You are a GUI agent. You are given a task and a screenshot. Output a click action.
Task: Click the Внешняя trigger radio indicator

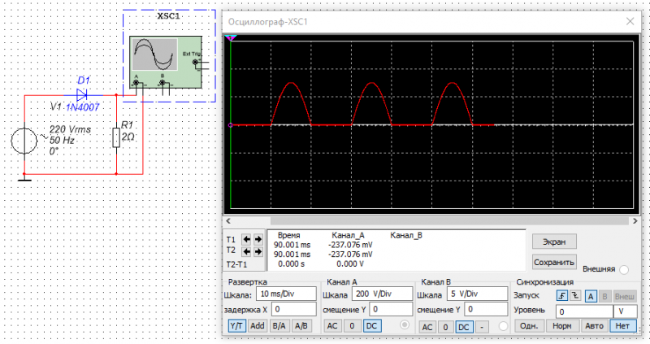coord(624,270)
